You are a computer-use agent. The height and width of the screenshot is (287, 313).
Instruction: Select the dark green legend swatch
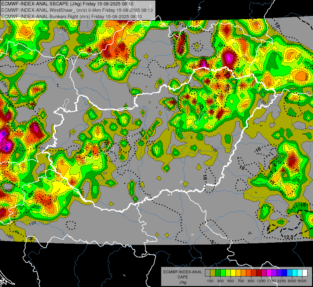pyautogui.click(x=218, y=273)
